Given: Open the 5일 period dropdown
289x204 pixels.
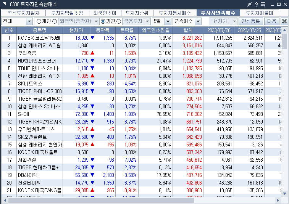Looking at the screenshot, I should (x=168, y=21).
